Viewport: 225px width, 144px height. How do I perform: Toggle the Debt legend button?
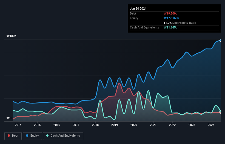13,136
